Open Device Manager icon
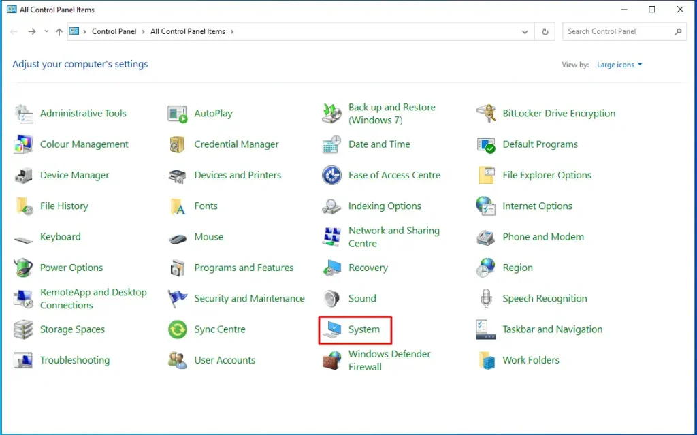The image size is (697, 435). [23, 176]
